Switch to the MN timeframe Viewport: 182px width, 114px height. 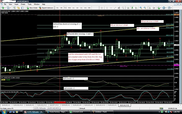click(89, 8)
